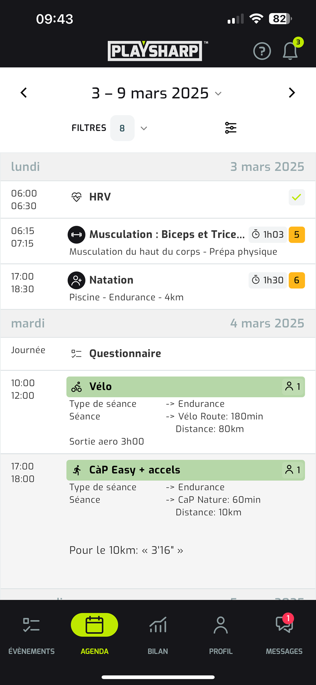The image size is (316, 685).
Task: Open the ÉVÈNEMENTS tab
Action: click(x=31, y=633)
